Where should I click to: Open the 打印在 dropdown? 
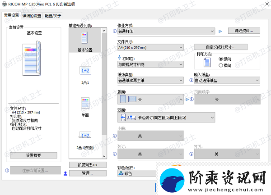point(150,64)
